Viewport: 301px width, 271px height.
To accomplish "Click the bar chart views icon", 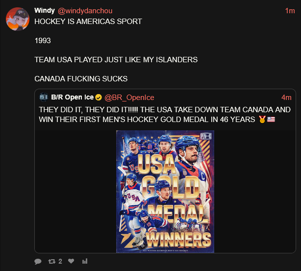I will tap(85, 261).
